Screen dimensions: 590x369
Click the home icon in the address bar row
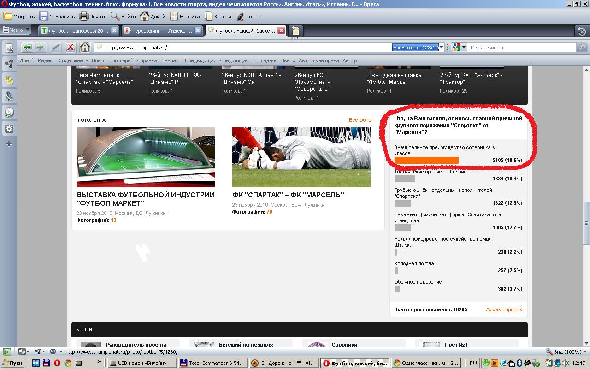tap(85, 47)
